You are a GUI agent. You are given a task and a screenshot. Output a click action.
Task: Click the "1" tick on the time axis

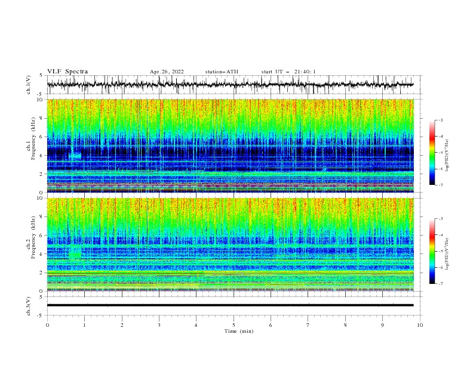tap(84, 325)
